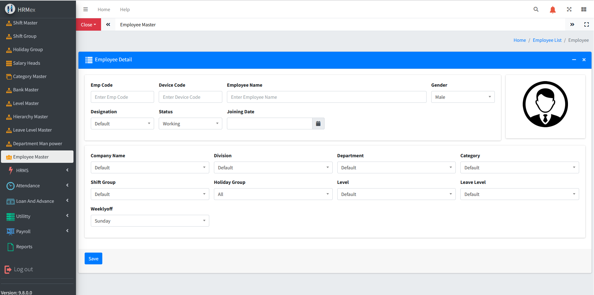The height and width of the screenshot is (295, 594).
Task: Open Salary Heads in sidebar
Action: [27, 63]
